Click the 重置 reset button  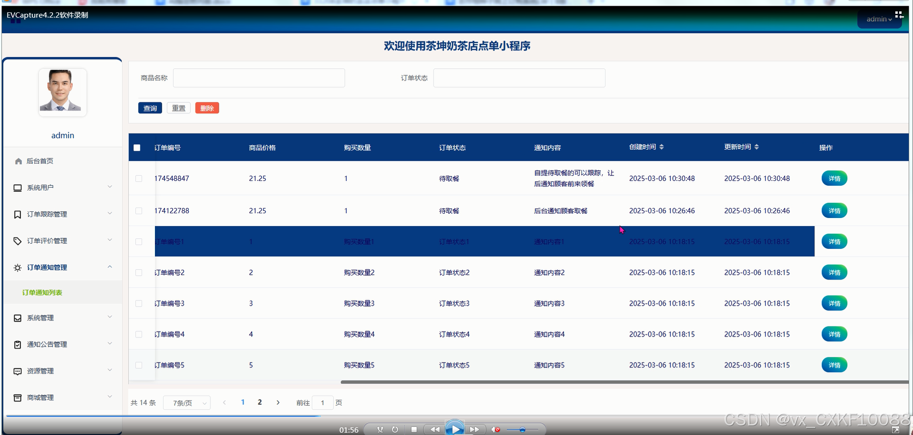point(179,108)
